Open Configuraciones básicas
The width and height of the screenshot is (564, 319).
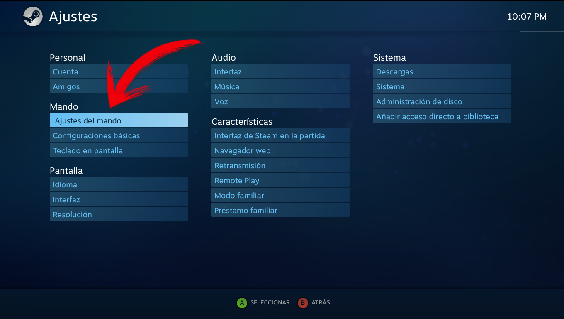click(x=119, y=135)
